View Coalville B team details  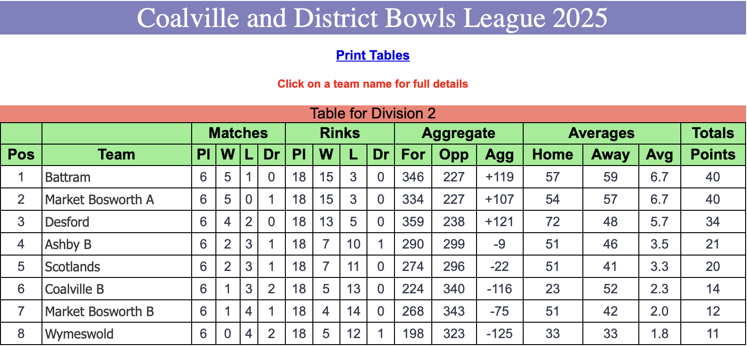[75, 289]
